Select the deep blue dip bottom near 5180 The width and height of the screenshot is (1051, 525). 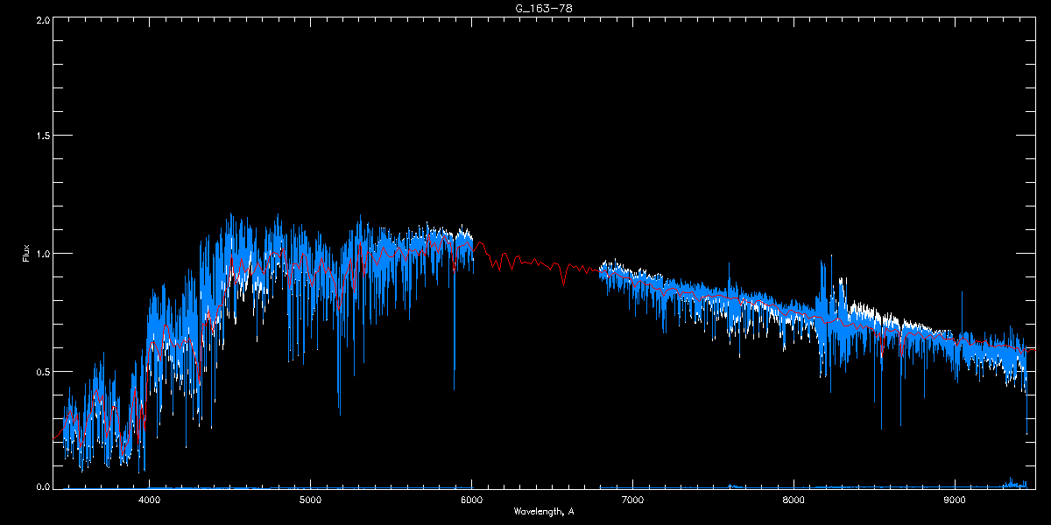[340, 411]
